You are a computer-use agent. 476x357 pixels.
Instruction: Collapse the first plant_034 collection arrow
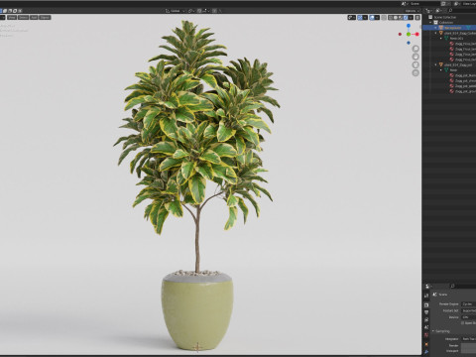point(435,33)
